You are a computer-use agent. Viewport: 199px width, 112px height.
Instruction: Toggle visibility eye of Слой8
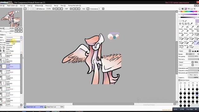tap(1, 71)
